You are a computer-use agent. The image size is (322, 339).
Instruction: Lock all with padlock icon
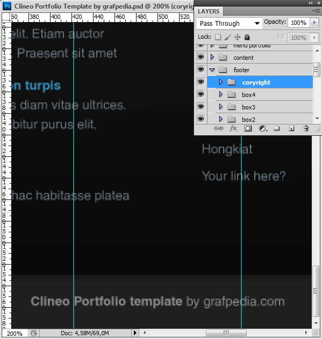[247, 37]
